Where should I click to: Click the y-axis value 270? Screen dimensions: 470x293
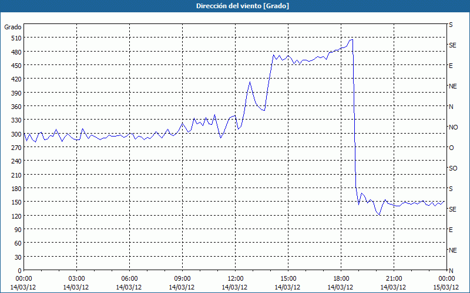(16, 148)
